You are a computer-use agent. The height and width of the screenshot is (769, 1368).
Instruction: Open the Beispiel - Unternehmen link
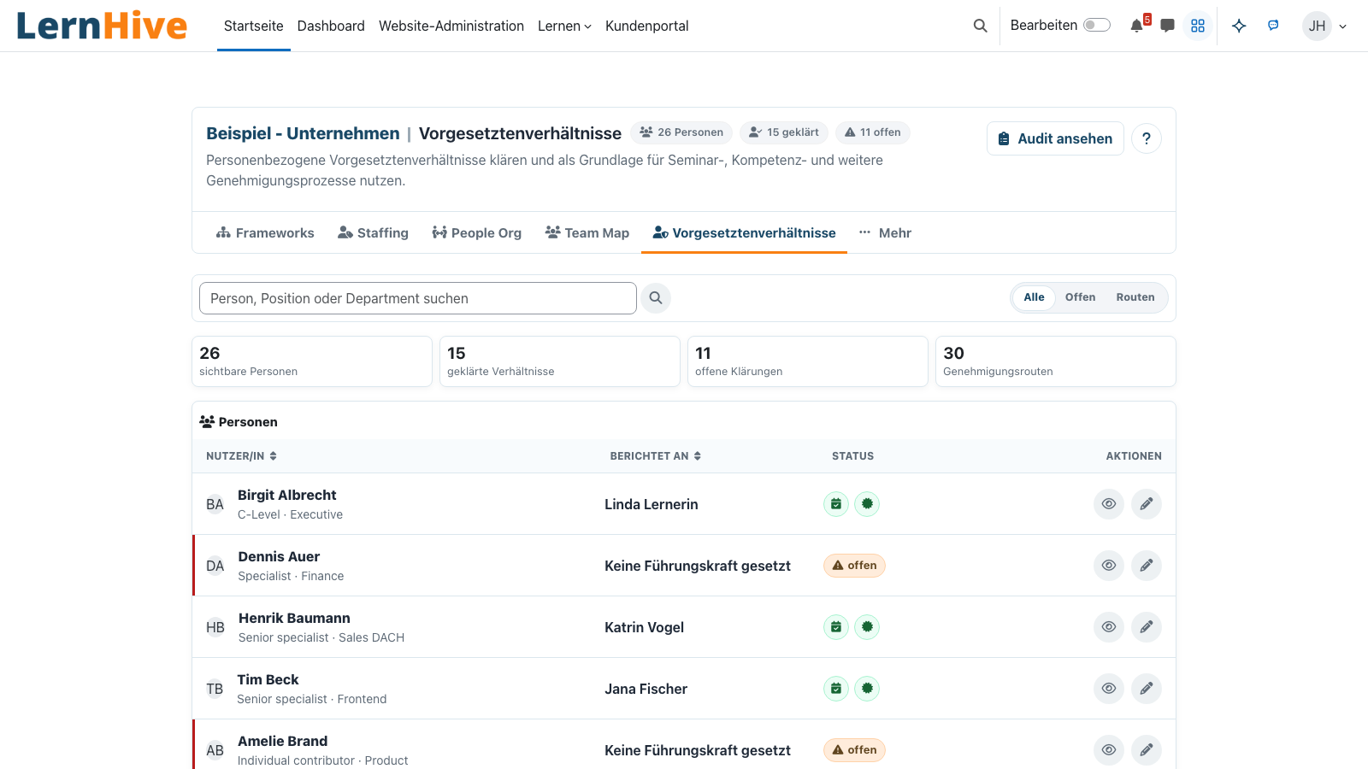click(303, 133)
